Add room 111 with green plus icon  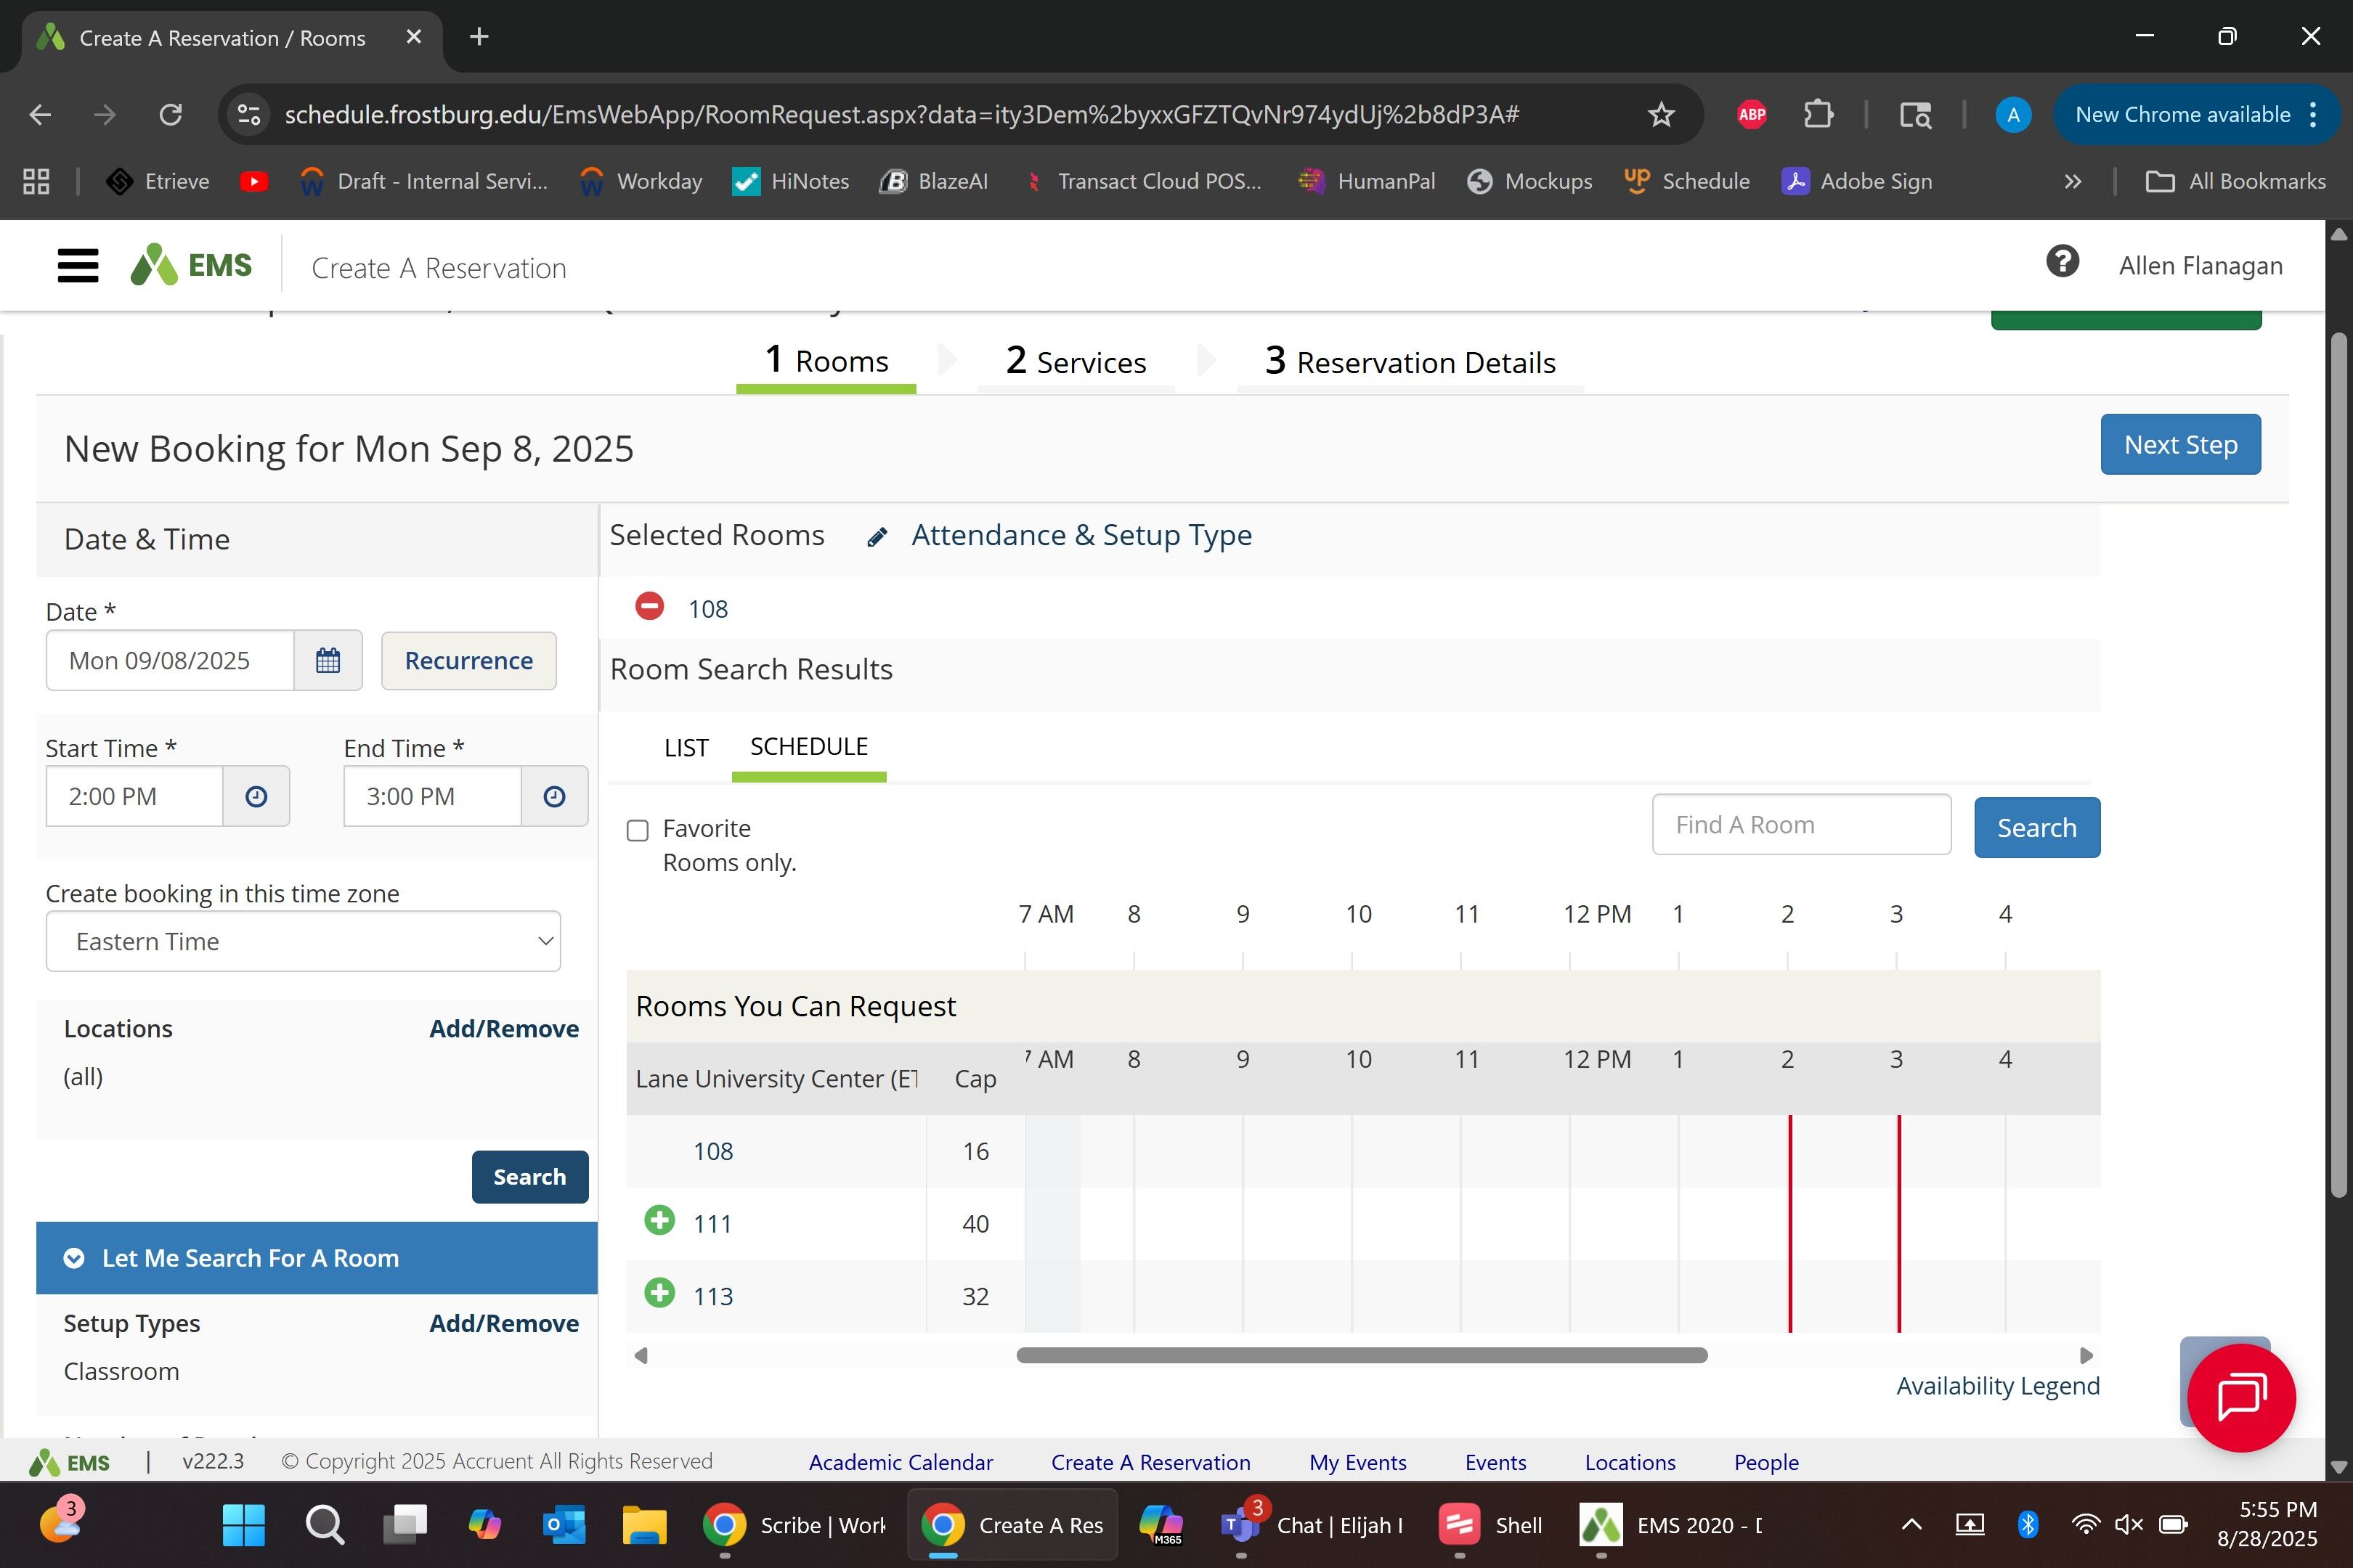click(659, 1220)
